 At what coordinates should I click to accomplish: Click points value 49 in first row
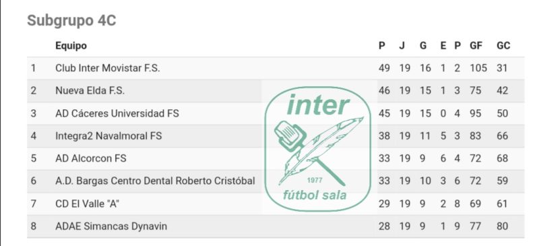tap(384, 68)
